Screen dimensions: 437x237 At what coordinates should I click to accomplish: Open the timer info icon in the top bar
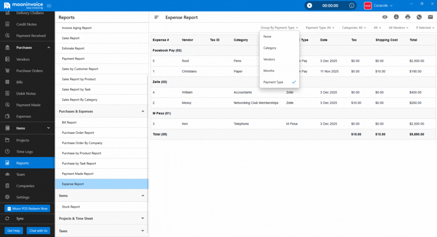tap(352, 5)
